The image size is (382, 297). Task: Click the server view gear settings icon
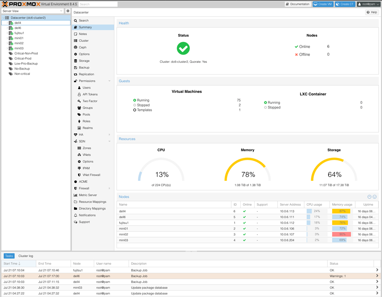[68, 11]
